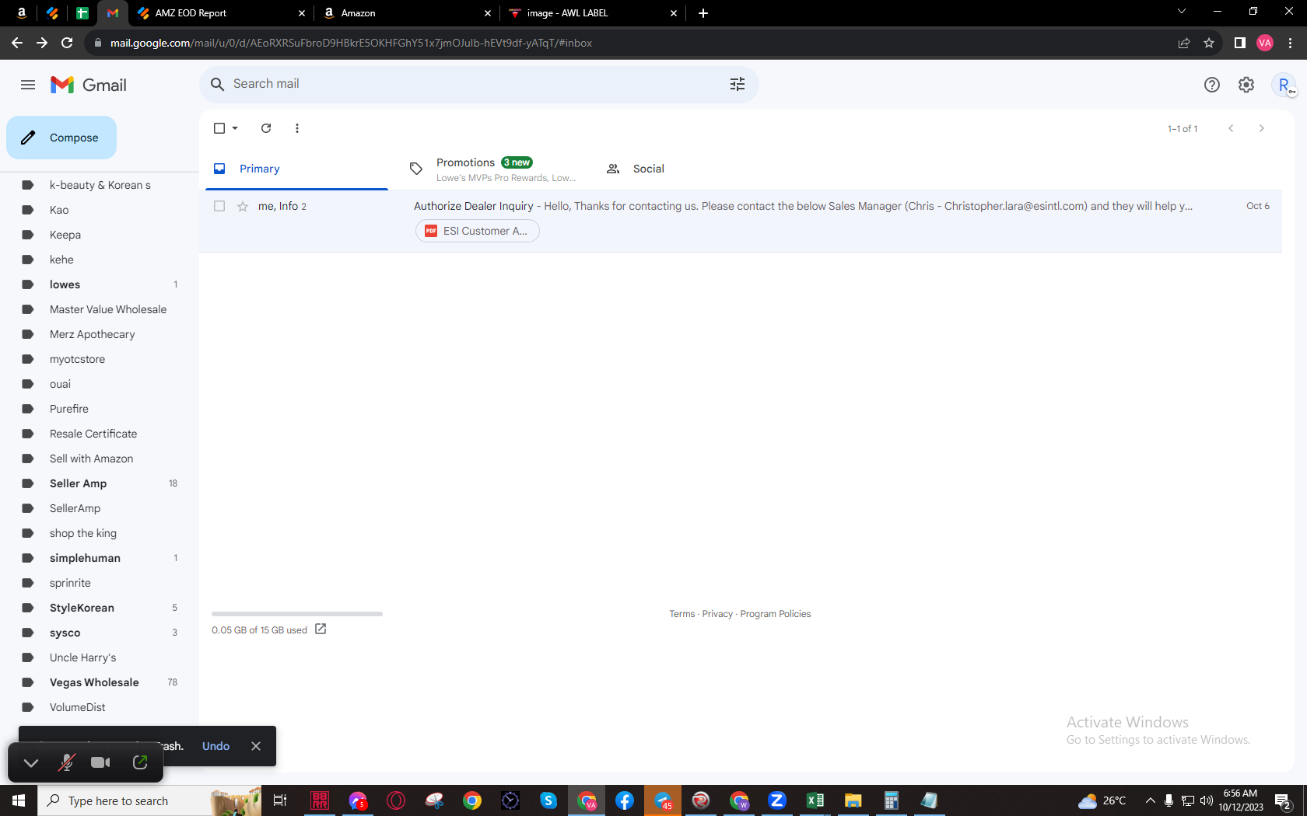The width and height of the screenshot is (1307, 816).
Task: Switch to the Primary tab
Action: pyautogui.click(x=296, y=169)
